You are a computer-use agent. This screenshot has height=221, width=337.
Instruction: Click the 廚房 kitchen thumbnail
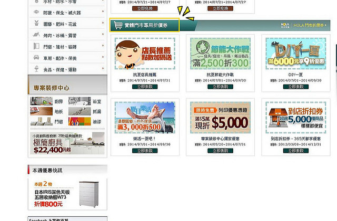pos(41,101)
